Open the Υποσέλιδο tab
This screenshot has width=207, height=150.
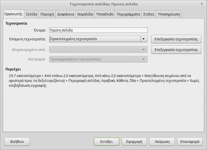(105, 14)
